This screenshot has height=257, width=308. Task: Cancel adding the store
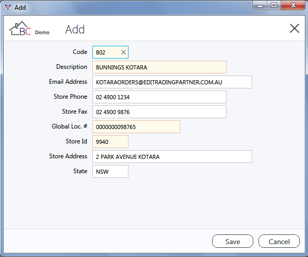point(279,241)
